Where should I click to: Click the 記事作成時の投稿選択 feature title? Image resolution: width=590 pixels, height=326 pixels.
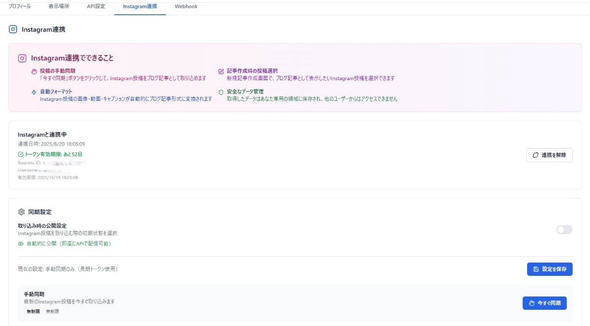point(252,71)
